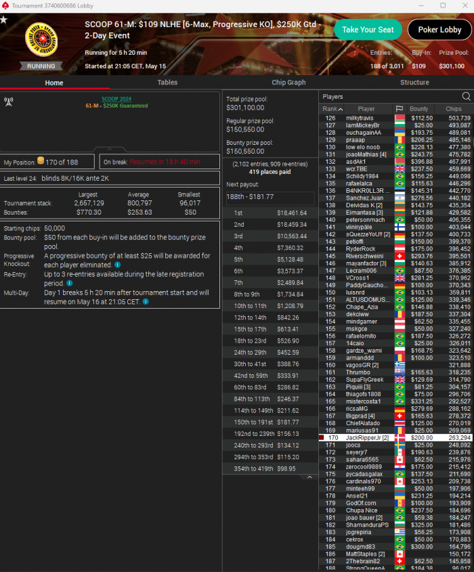Screen dimensions: 474x572
Task: Click the 8th to 9th payout row
Action: click(270, 294)
